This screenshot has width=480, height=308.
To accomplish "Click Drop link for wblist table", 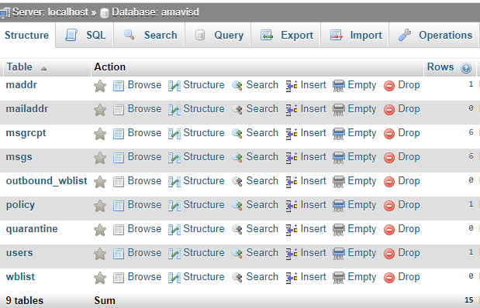I will click(409, 277).
